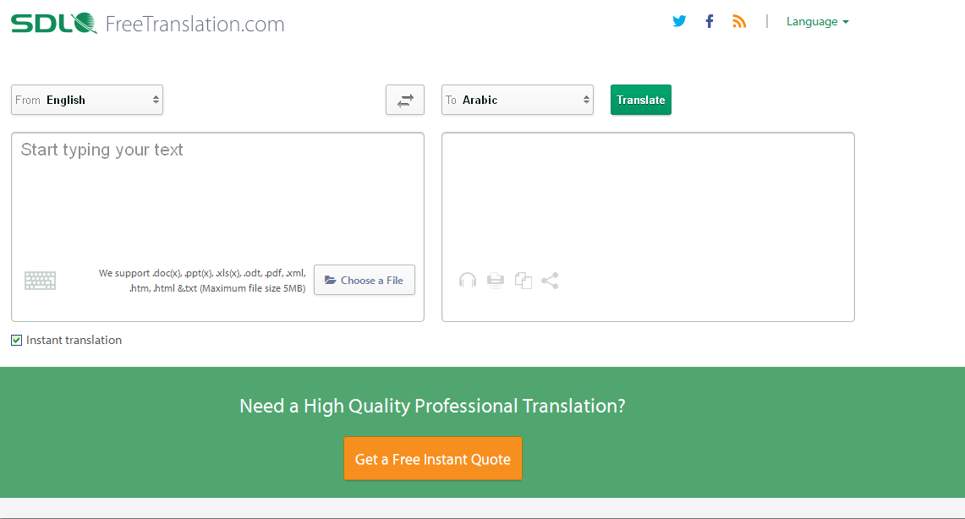Share the translation result
This screenshot has width=965, height=519.
[x=550, y=281]
